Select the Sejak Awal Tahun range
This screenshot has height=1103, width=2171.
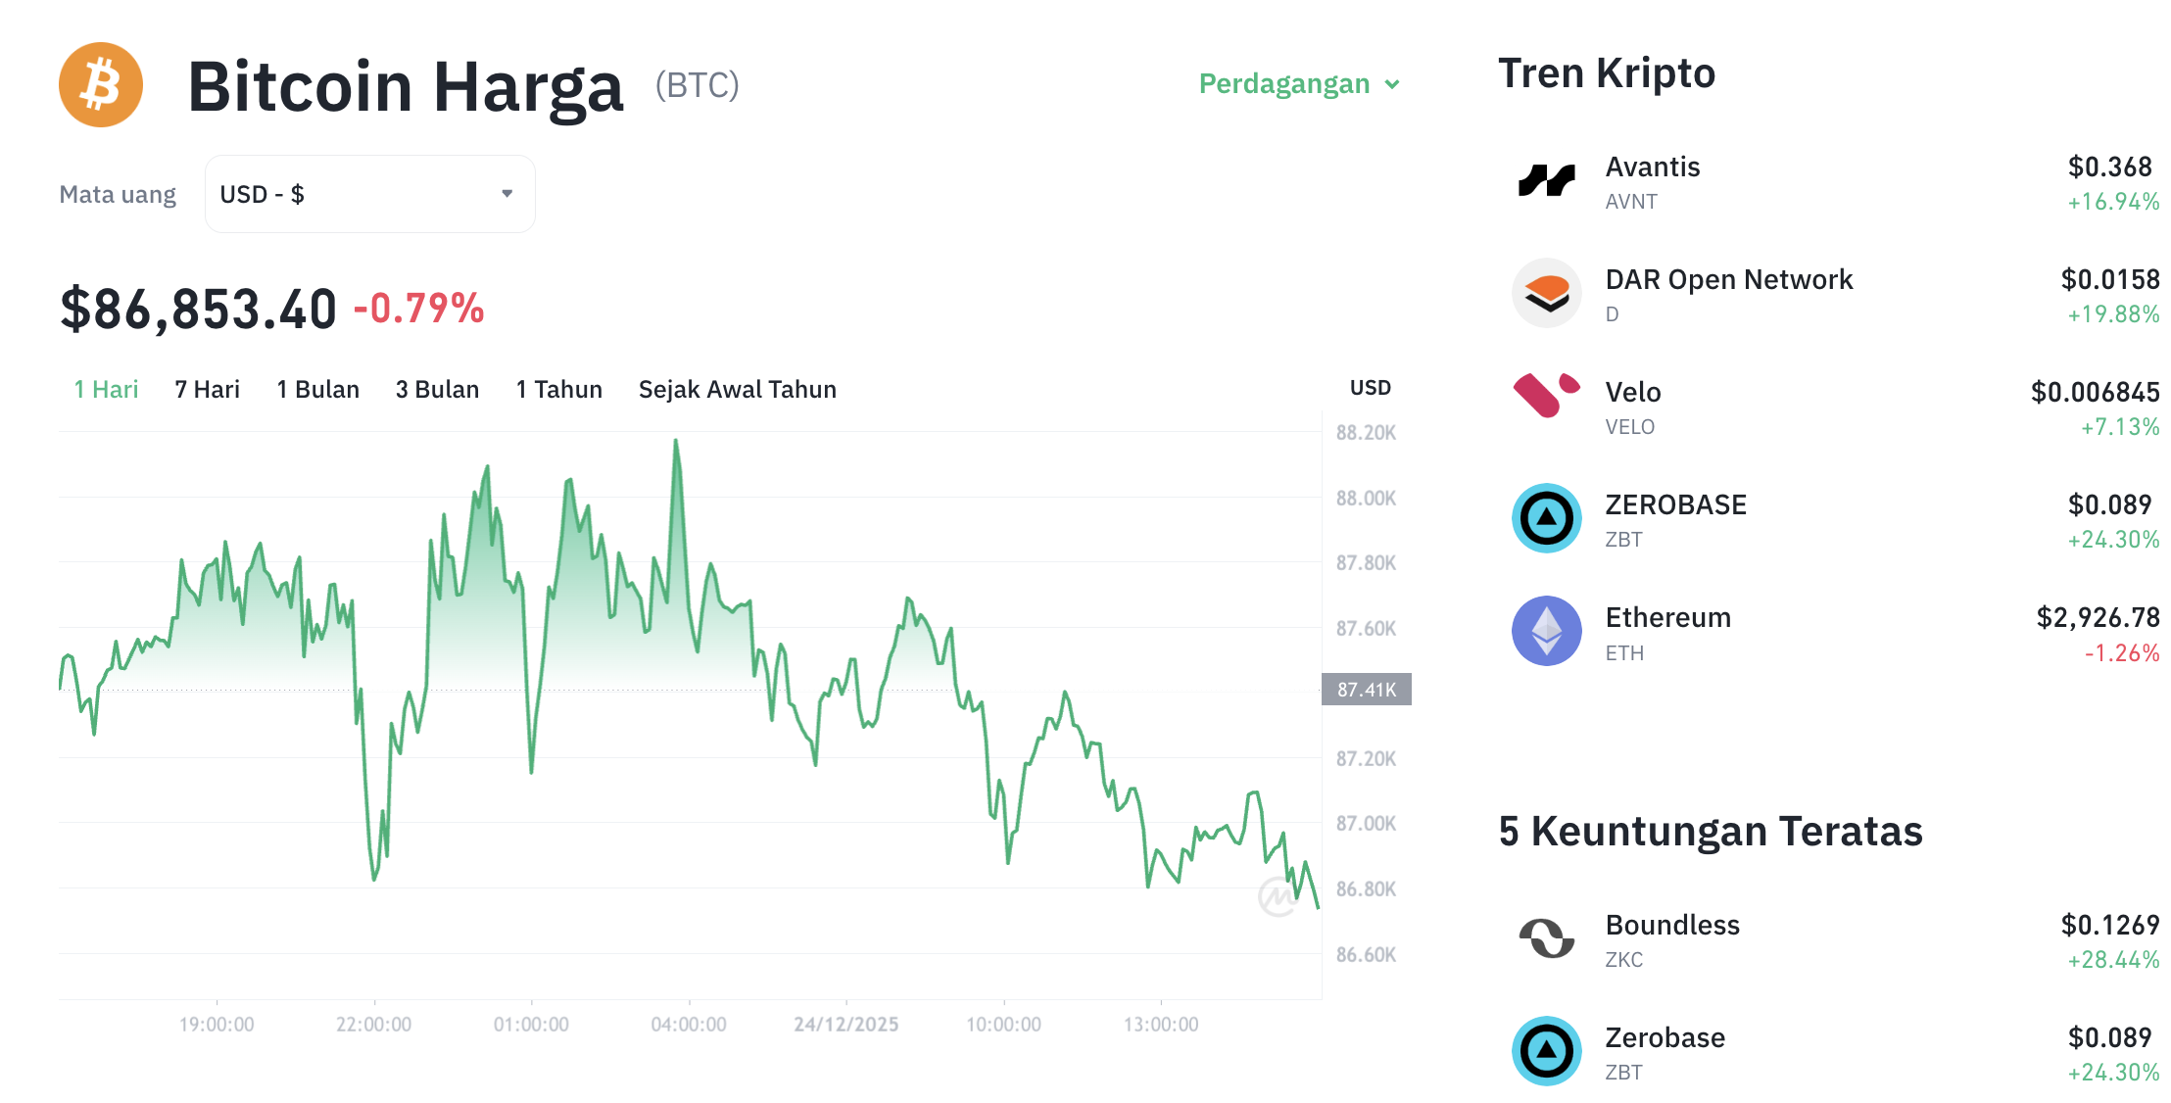(x=737, y=389)
